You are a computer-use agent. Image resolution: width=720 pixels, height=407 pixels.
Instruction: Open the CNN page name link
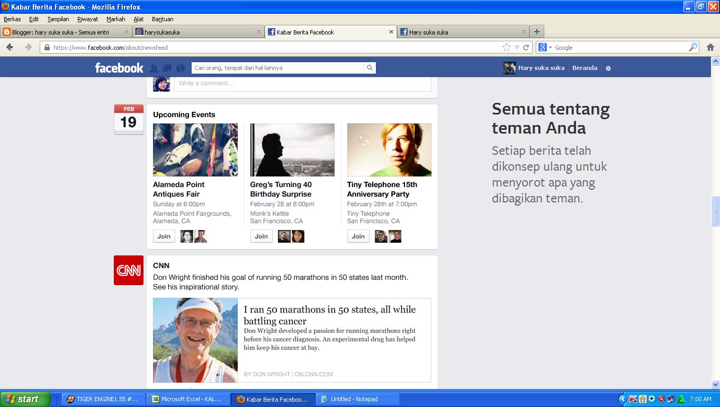161,266
